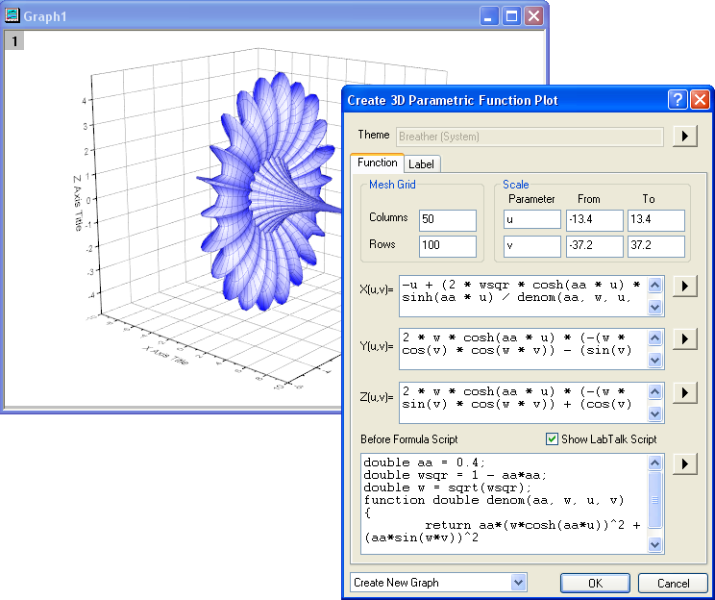Click inside the Z(u,v) formula box
715x600 pixels.
click(524, 403)
